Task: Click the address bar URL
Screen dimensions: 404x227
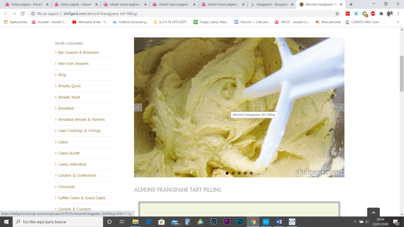Action: [100, 14]
